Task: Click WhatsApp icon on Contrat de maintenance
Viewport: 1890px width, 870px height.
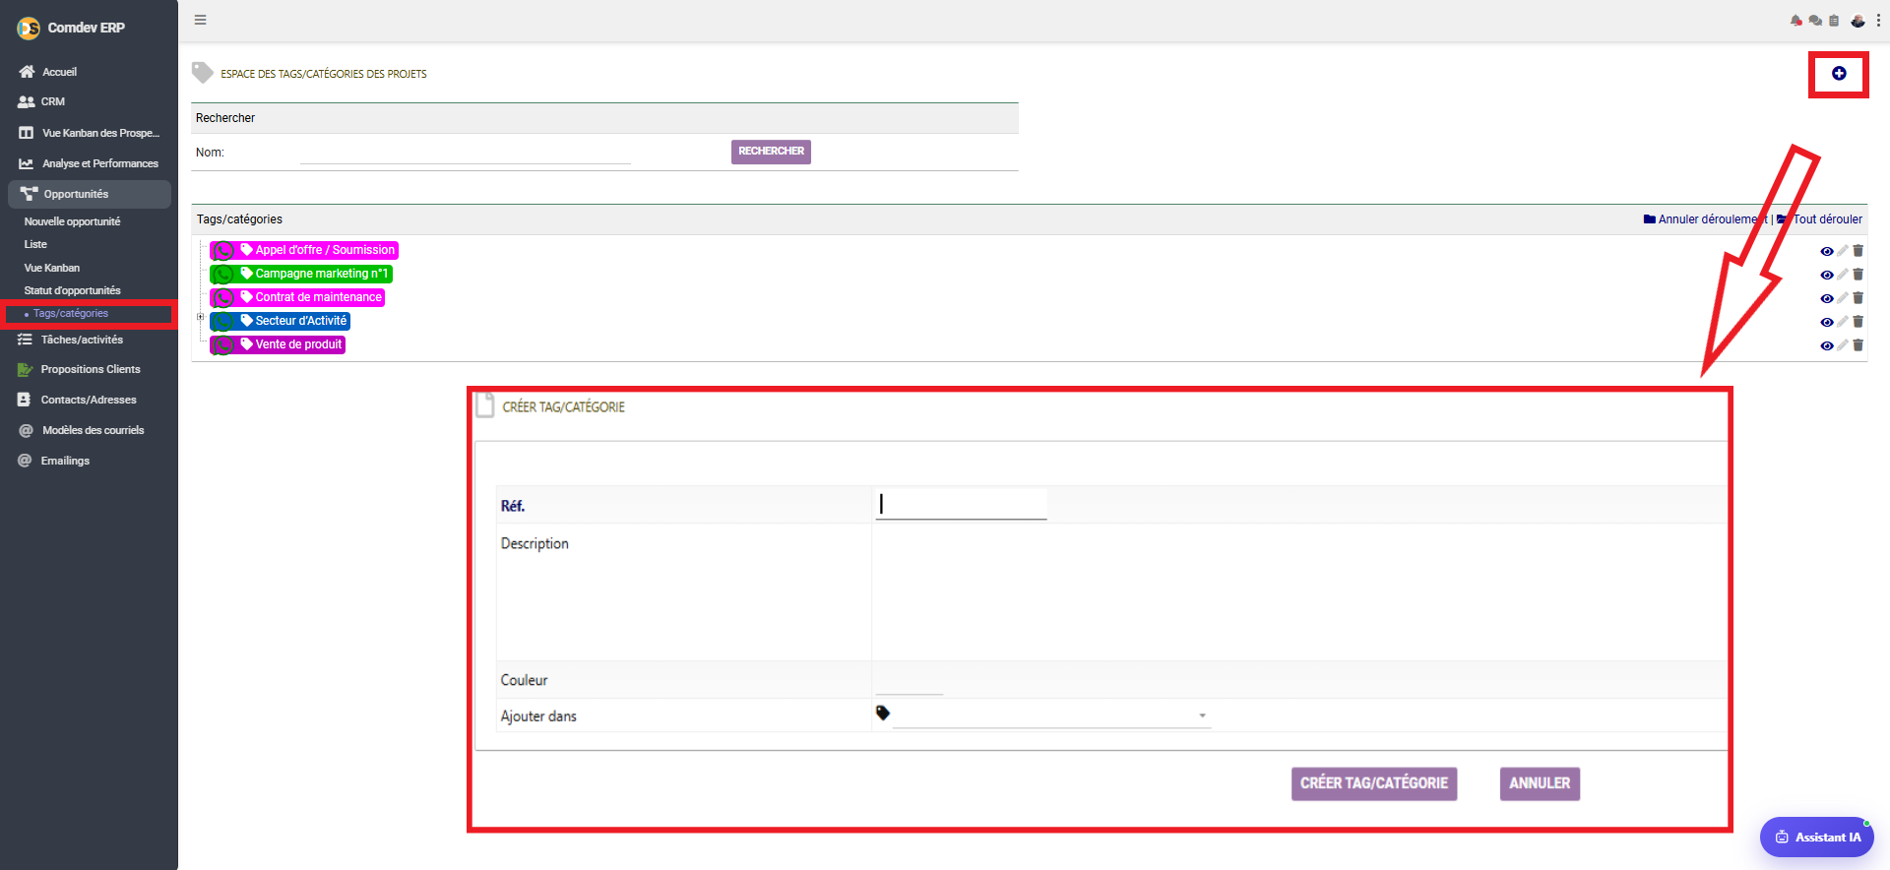Action: click(223, 297)
